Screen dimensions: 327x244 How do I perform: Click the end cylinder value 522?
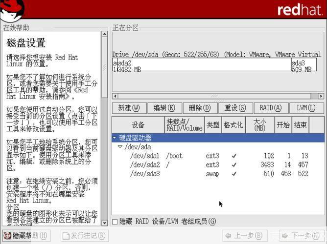tap(303, 174)
